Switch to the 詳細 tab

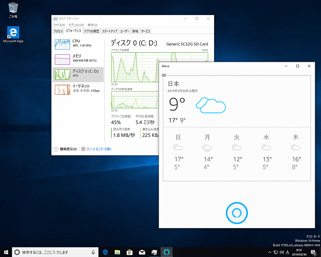point(135,31)
